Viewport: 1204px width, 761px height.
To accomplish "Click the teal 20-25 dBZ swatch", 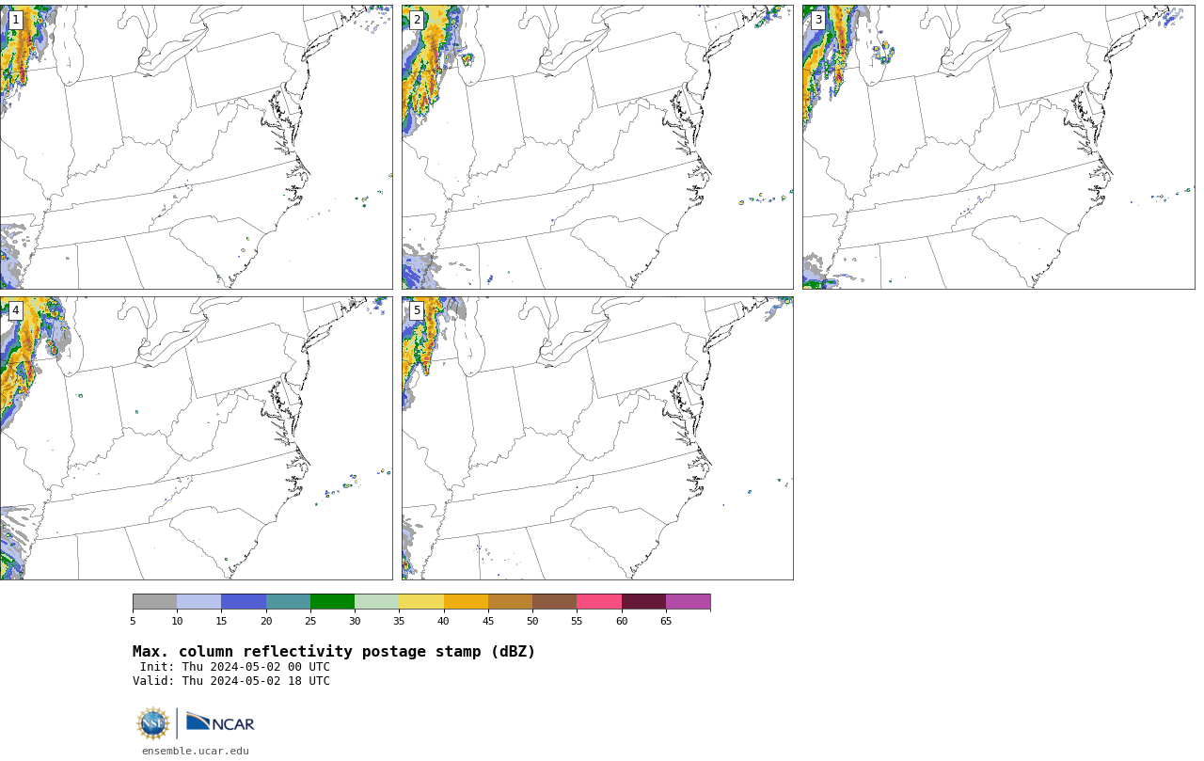I will tap(288, 602).
